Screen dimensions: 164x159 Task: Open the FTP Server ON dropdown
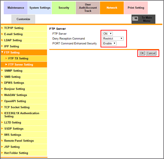point(108,34)
